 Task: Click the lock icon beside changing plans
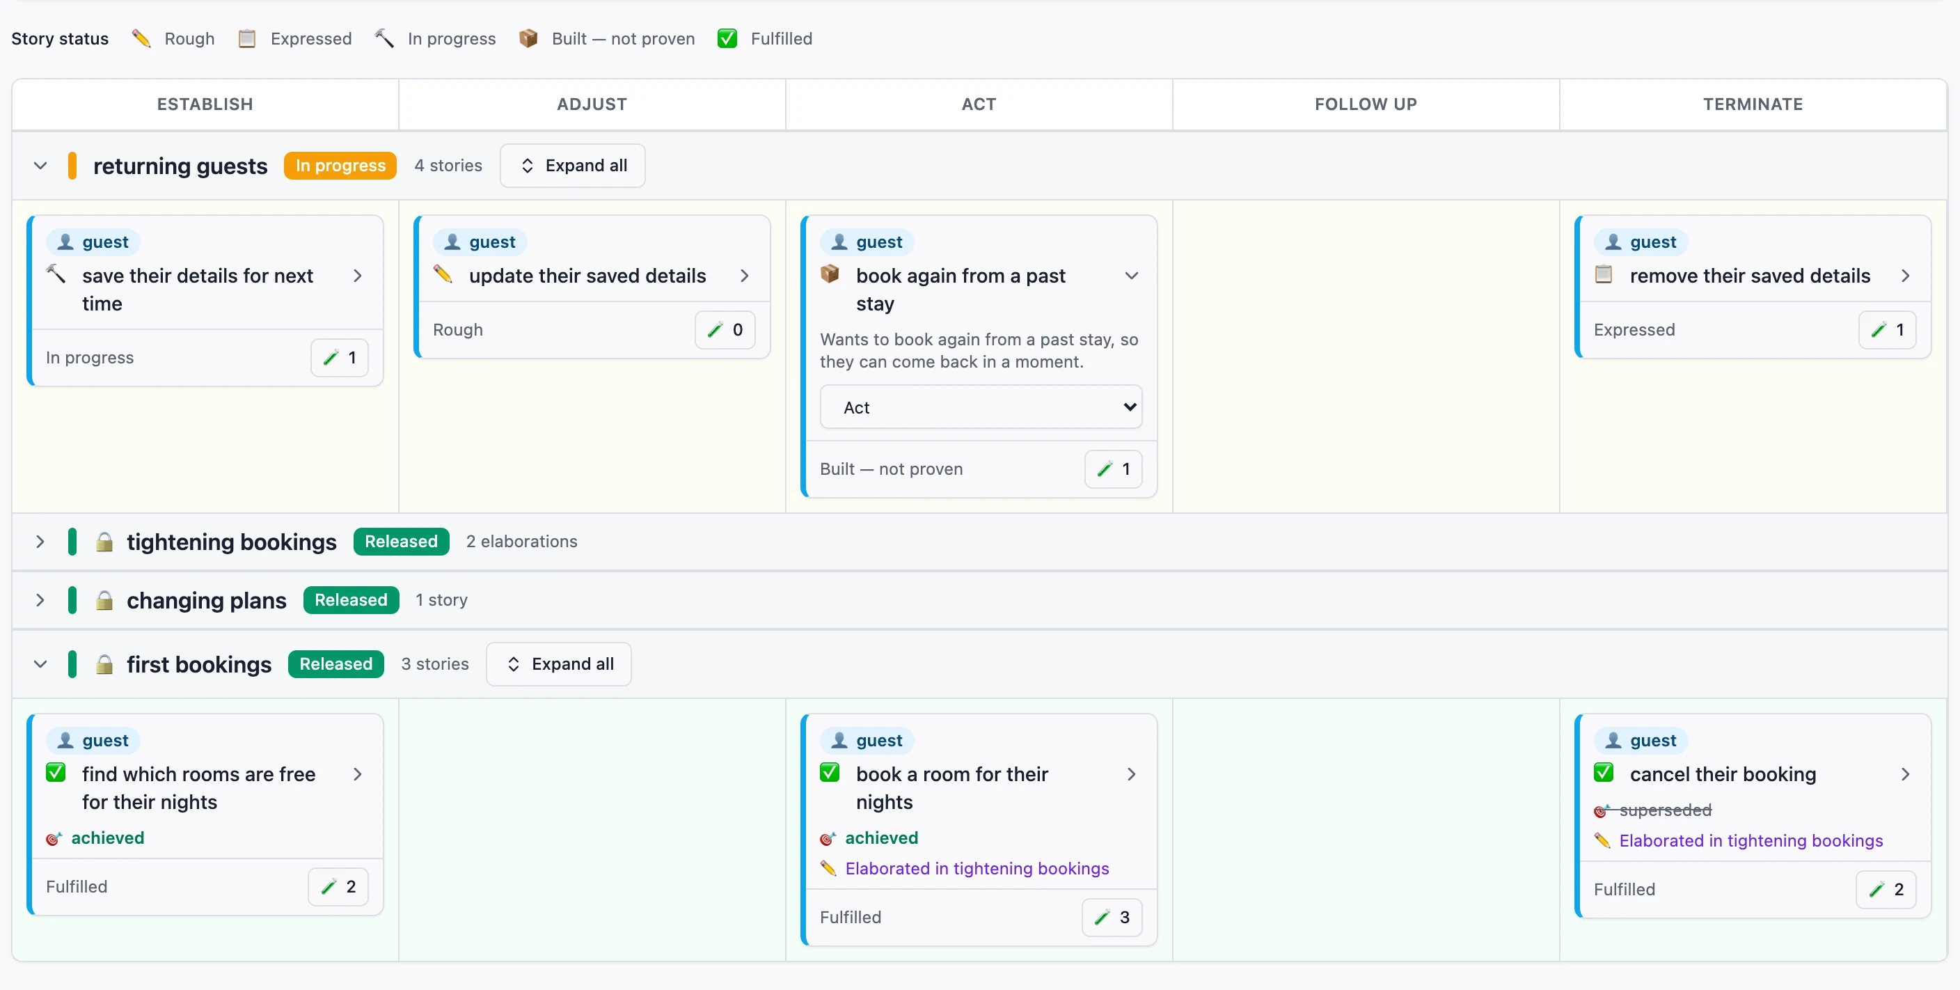[105, 600]
